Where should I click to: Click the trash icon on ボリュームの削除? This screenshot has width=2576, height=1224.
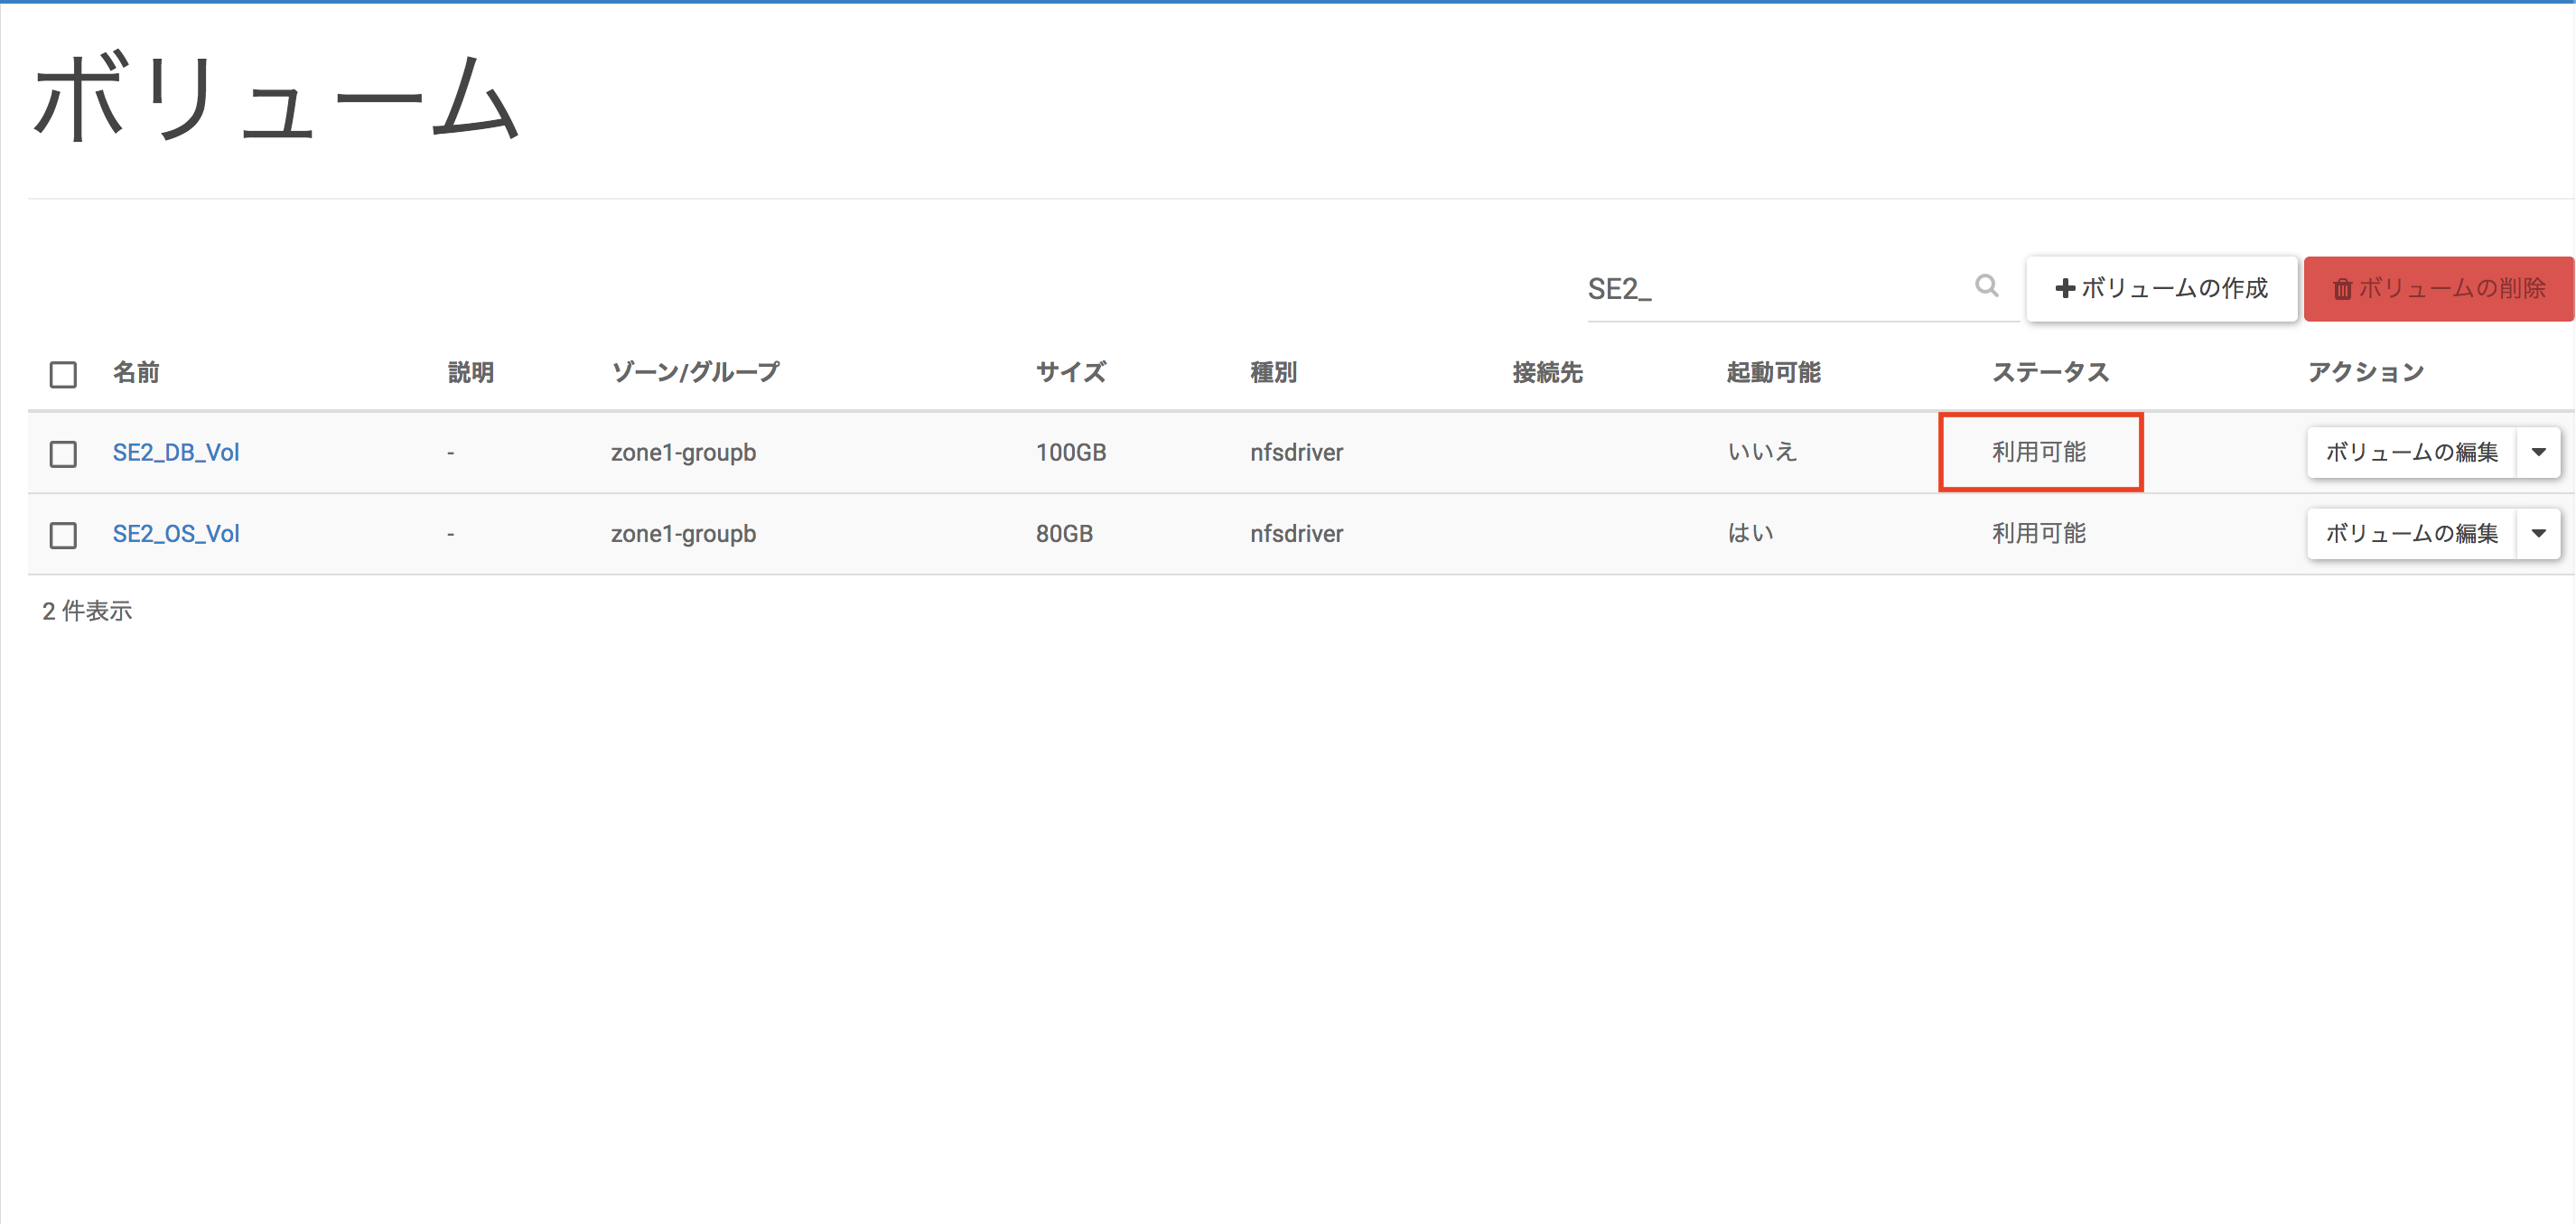pyautogui.click(x=2342, y=289)
